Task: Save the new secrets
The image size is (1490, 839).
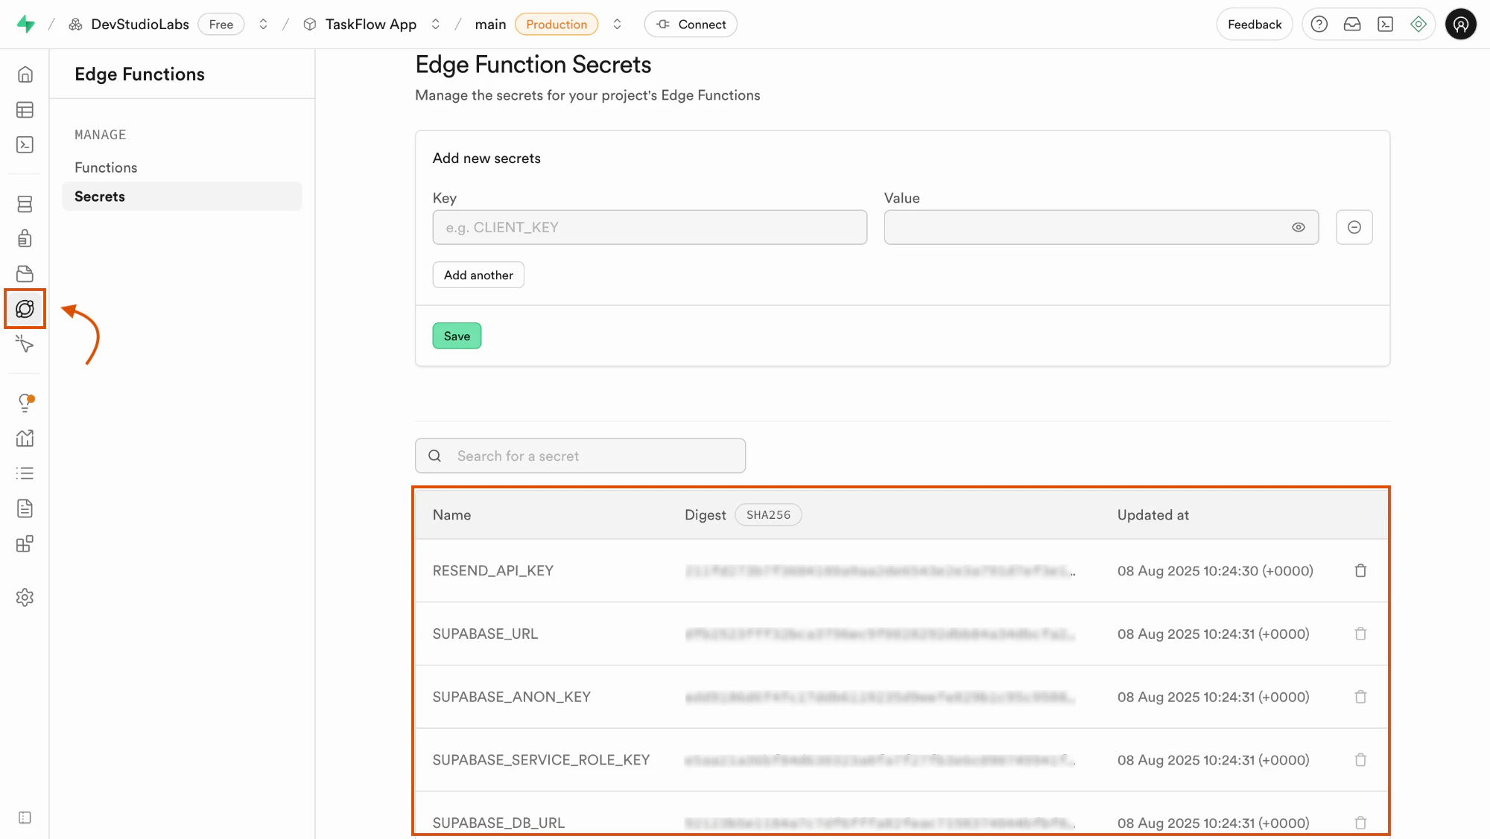Action: (x=457, y=336)
